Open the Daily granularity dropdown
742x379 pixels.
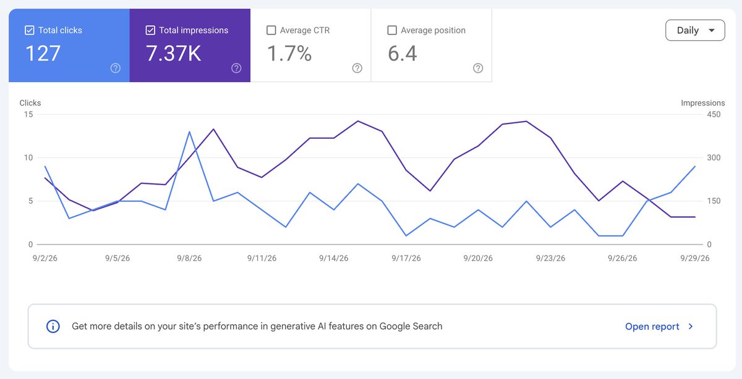point(695,30)
